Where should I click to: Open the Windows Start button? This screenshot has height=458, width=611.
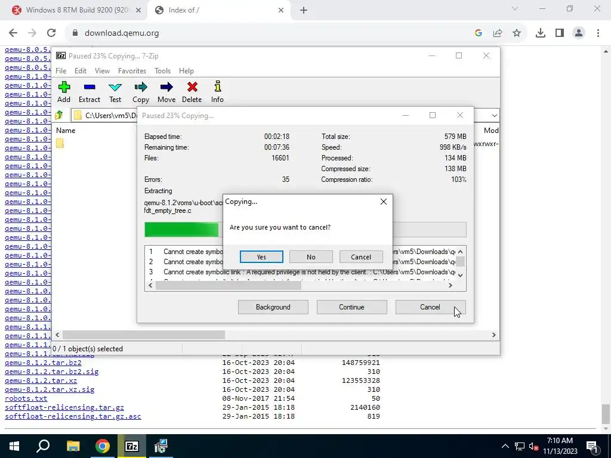click(14, 446)
